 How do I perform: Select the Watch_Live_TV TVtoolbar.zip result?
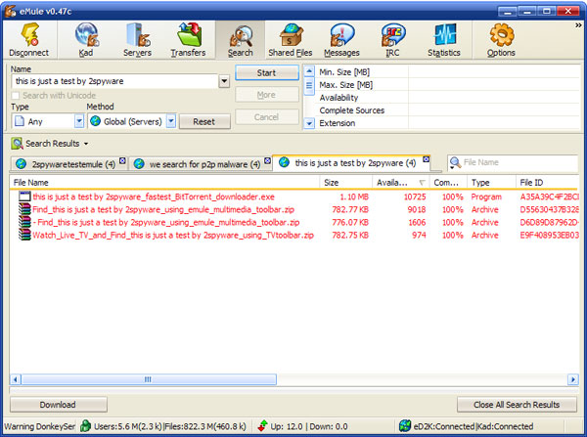coord(294,235)
